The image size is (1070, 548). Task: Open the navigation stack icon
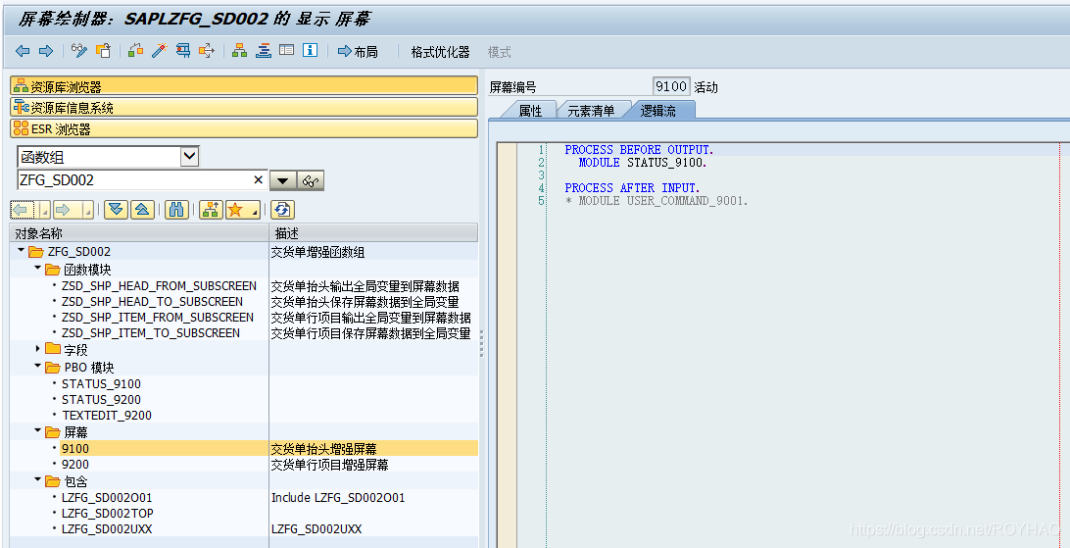point(264,51)
